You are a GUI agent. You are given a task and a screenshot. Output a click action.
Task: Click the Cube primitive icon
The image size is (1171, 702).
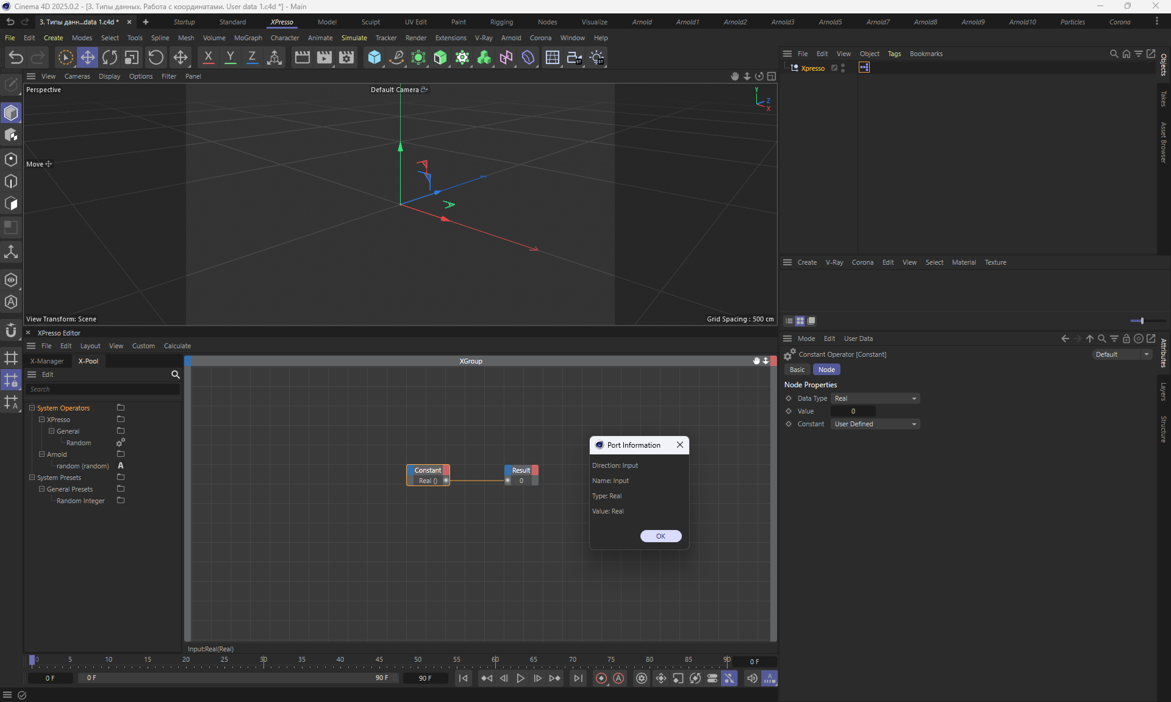point(374,57)
